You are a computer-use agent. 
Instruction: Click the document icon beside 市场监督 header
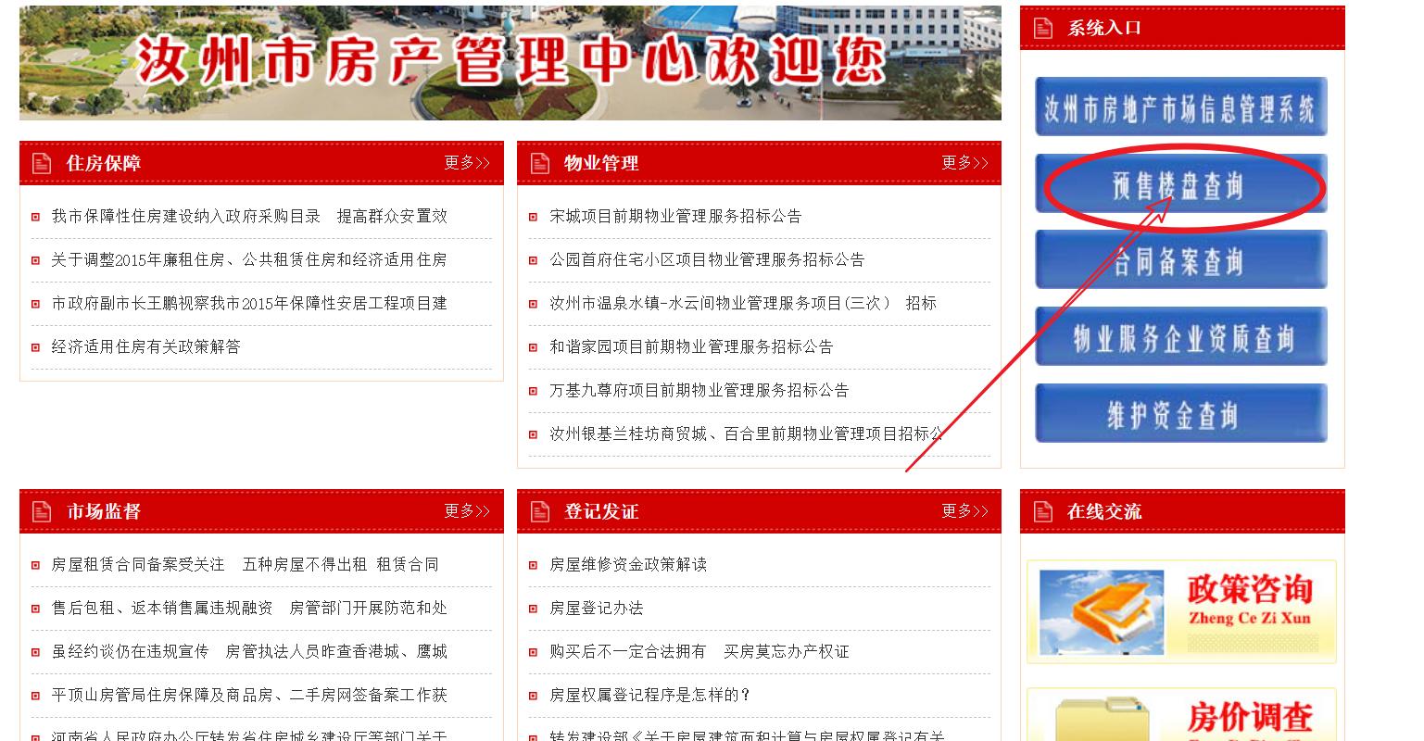[x=41, y=510]
